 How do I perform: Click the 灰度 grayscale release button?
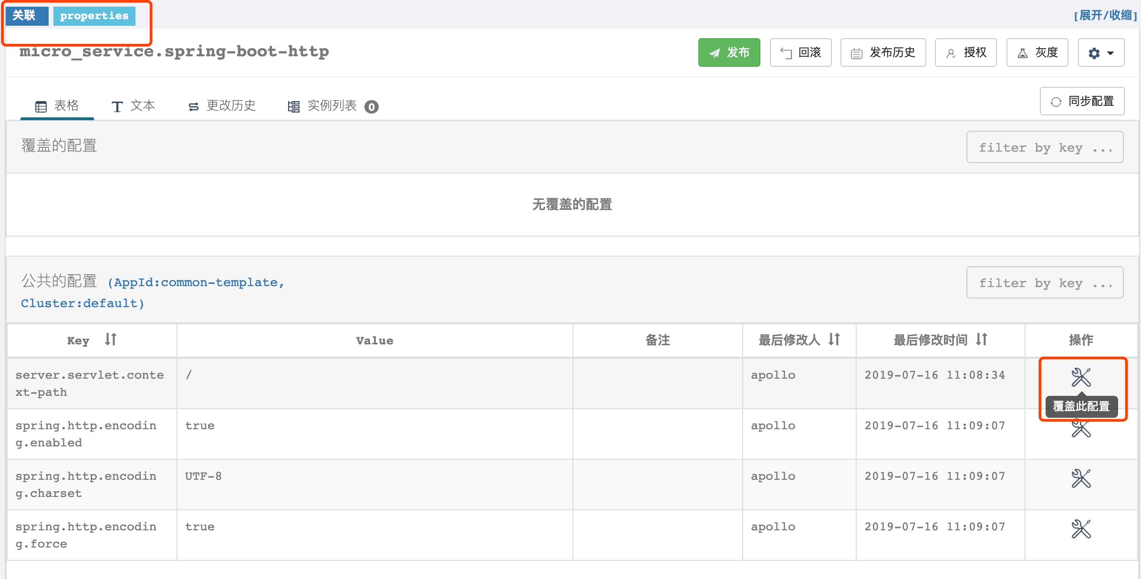[x=1037, y=52]
